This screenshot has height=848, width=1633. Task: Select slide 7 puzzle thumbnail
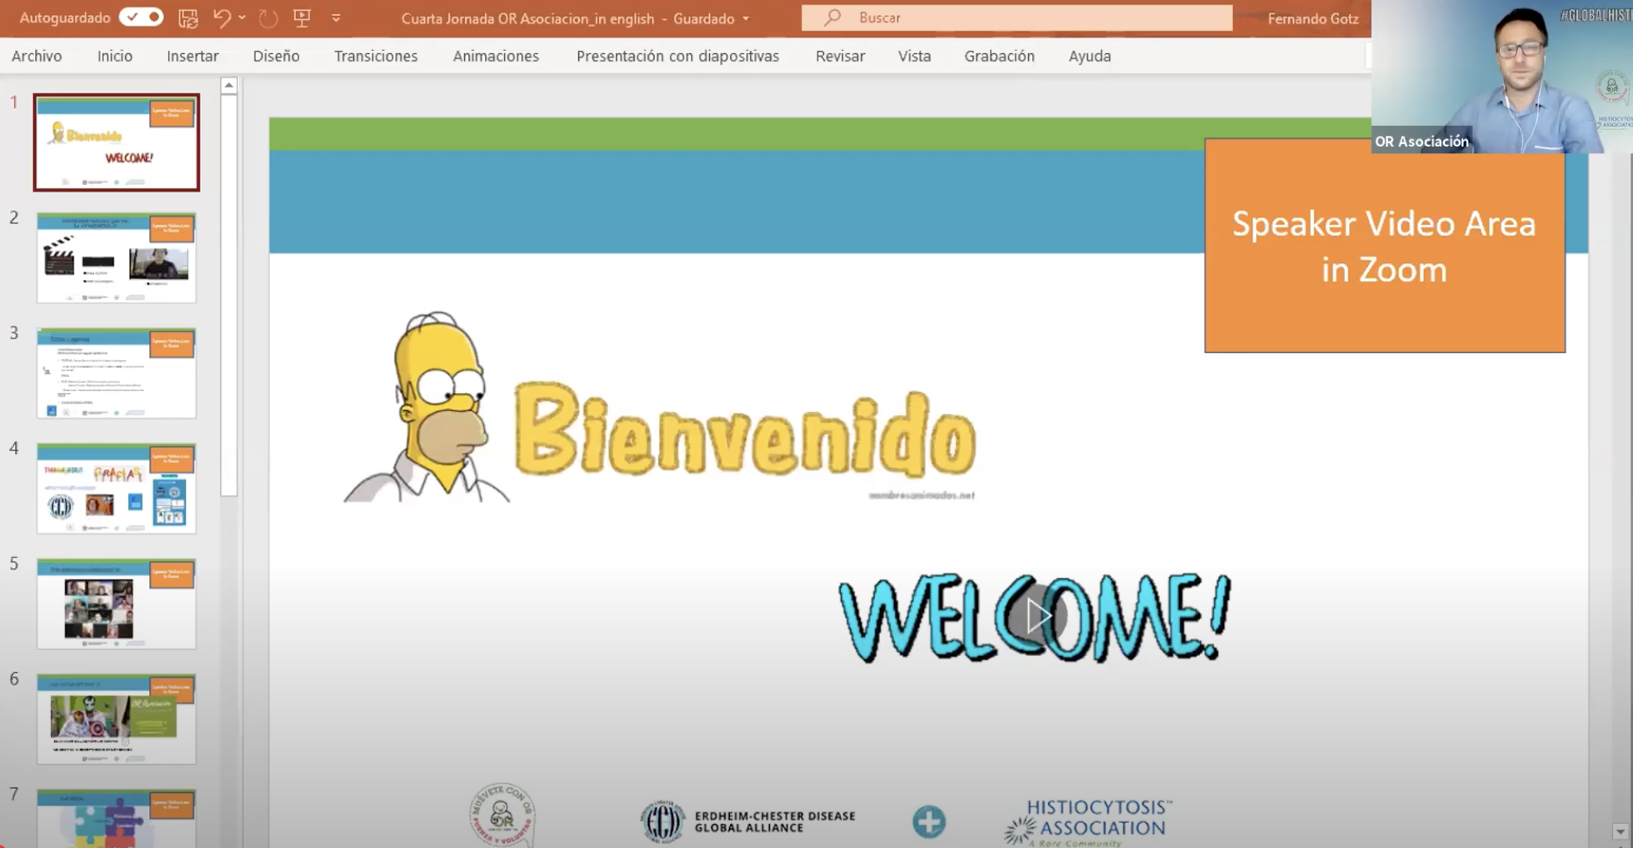[x=117, y=818]
